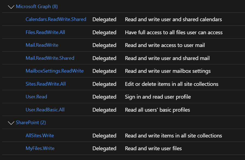Click the 'Sign in and read user profile' description
The image size is (245, 160).
pyautogui.click(x=158, y=97)
